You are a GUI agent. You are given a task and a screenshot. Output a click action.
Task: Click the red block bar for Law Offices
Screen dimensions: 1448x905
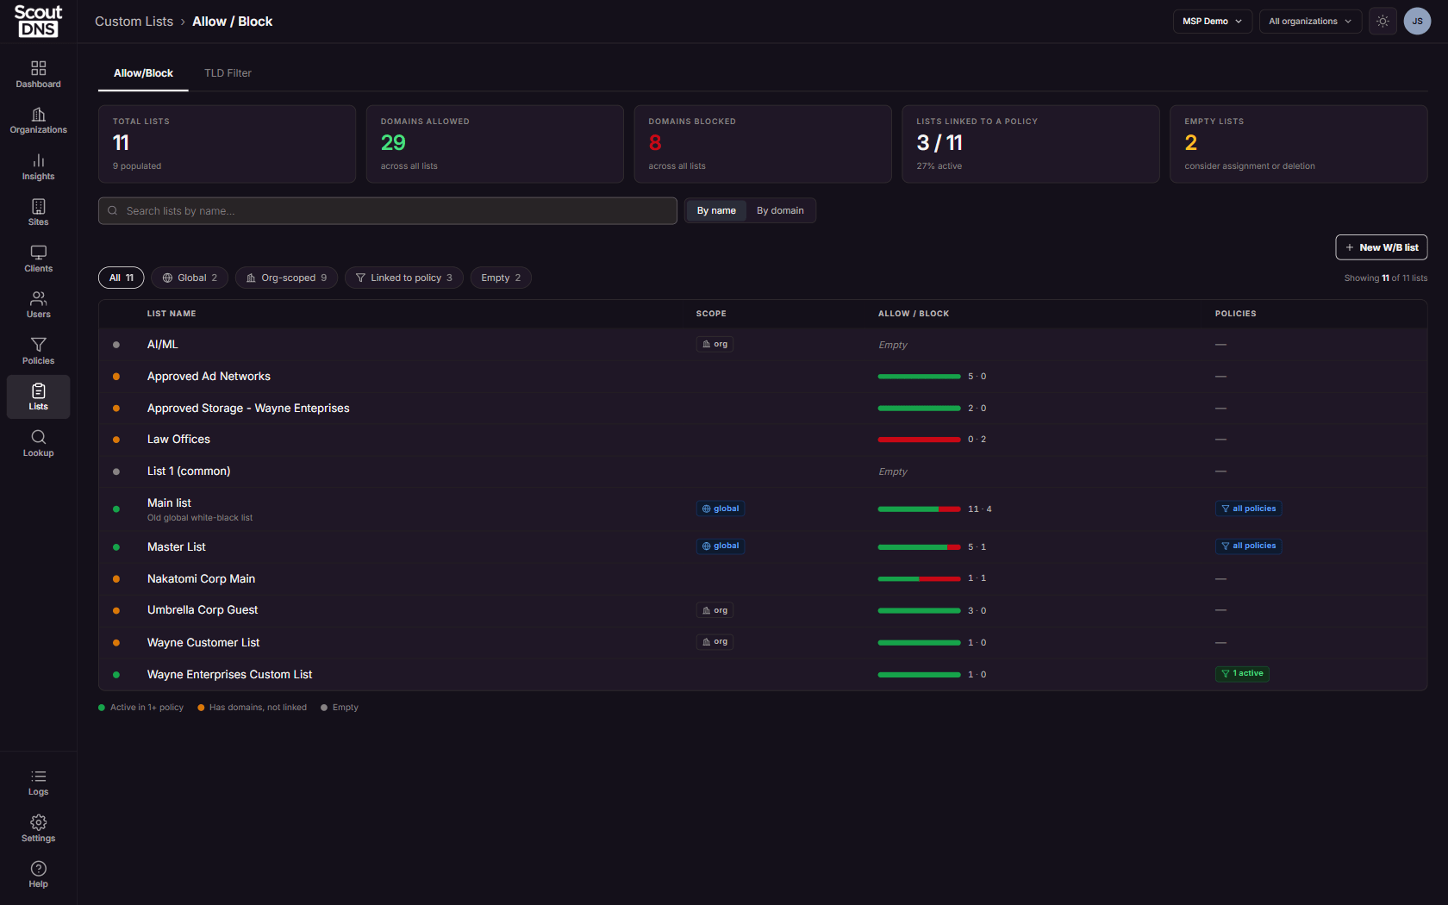coord(919,440)
